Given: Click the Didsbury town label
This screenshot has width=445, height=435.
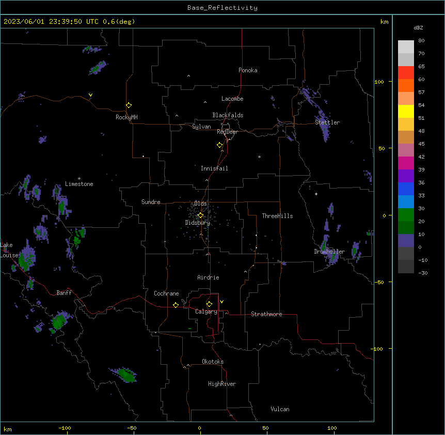Looking at the screenshot, I should point(198,223).
